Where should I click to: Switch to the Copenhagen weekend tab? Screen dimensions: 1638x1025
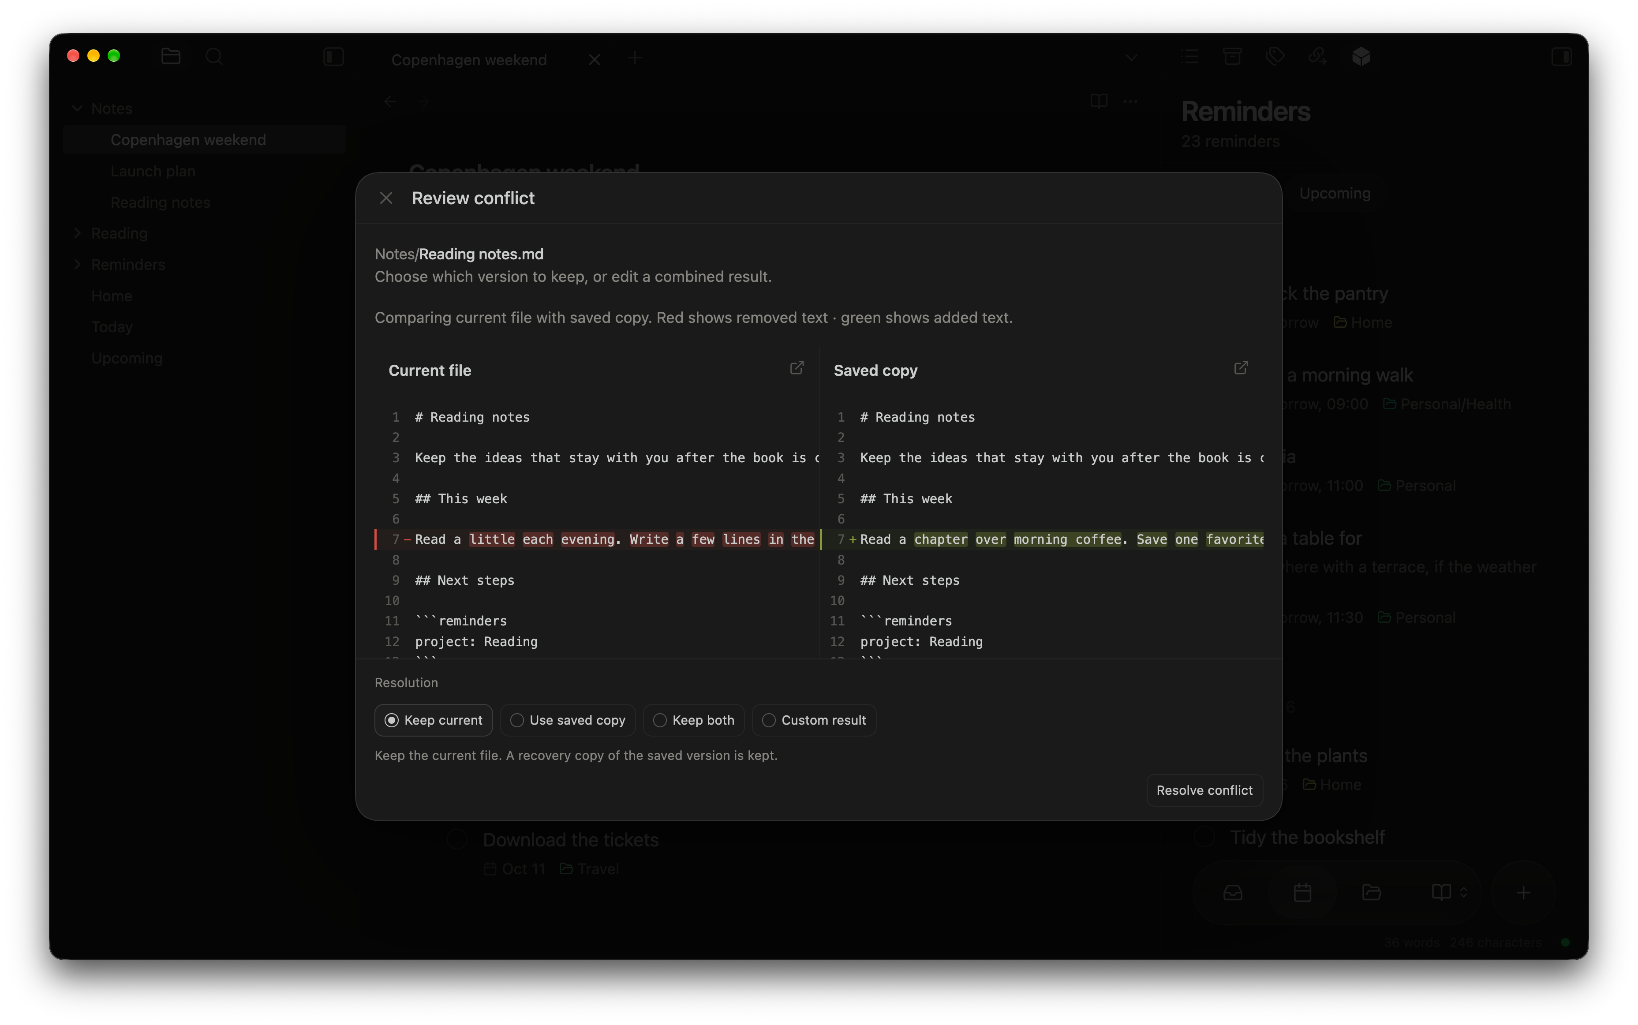[469, 60]
